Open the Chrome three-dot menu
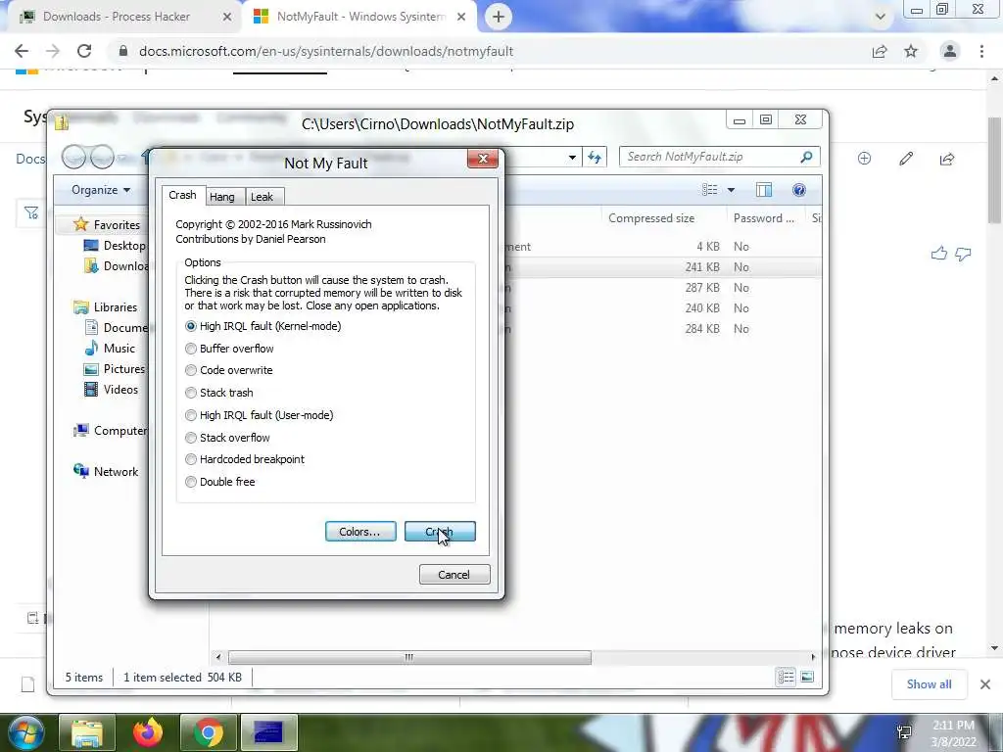The height and width of the screenshot is (752, 1003). 981,51
